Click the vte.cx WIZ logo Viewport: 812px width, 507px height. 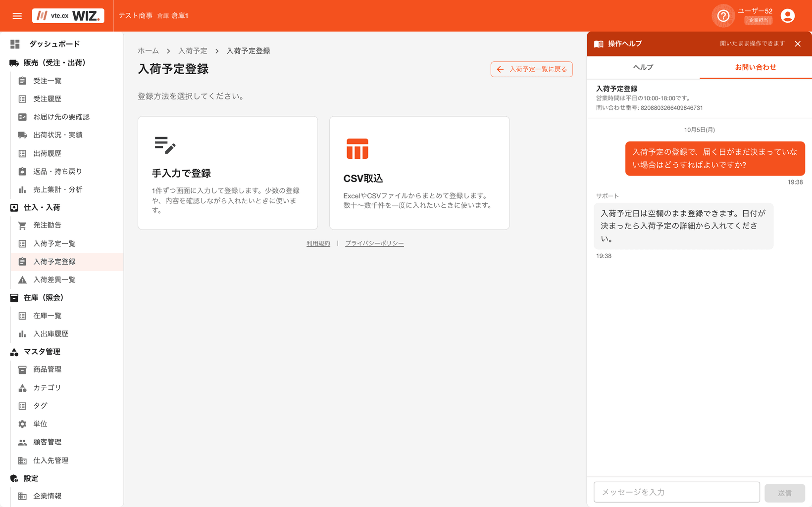coord(68,16)
